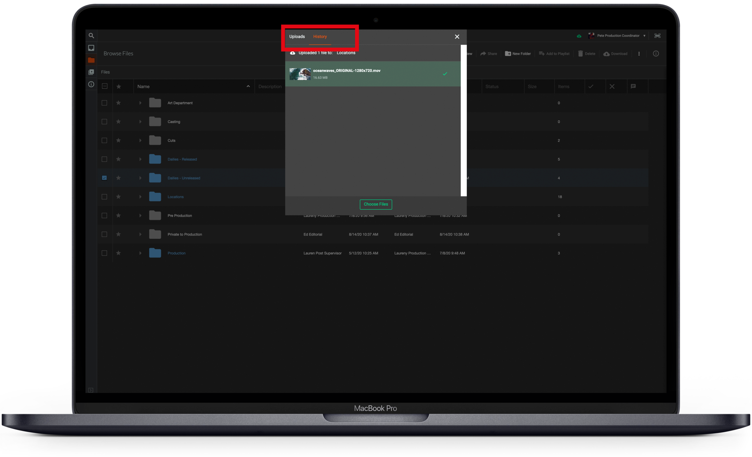The image size is (752, 457).
Task: Toggle the select-all header checkbox
Action: (105, 86)
